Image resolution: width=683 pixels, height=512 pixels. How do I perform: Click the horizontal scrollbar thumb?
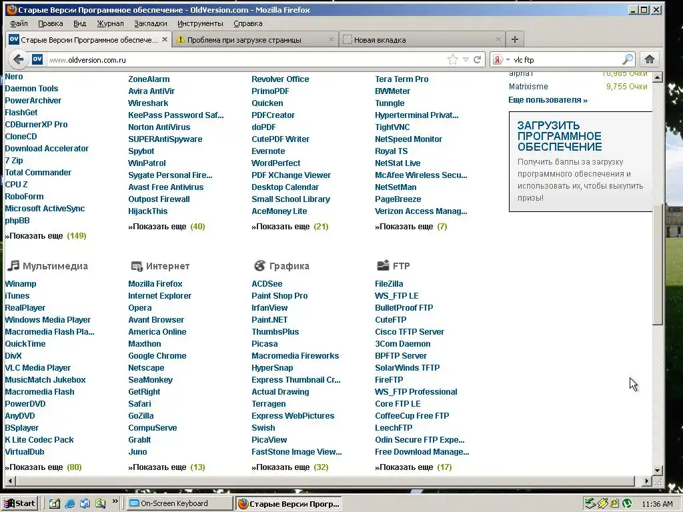tap(325, 481)
